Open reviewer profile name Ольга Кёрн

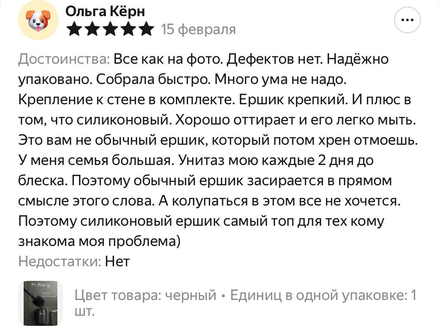pos(105,12)
